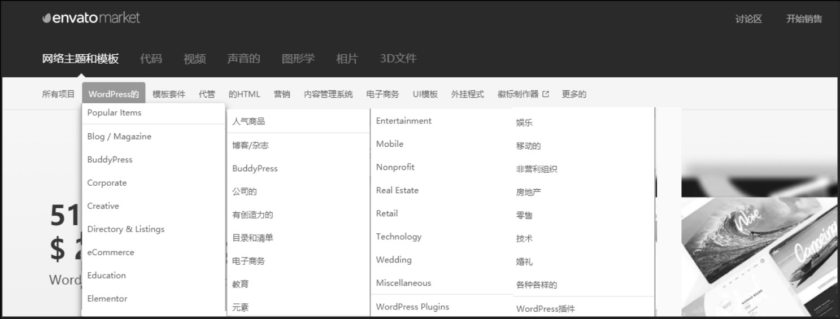Screen dimensions: 840x319
Task: Open the 声音的 category
Action: 243,59
